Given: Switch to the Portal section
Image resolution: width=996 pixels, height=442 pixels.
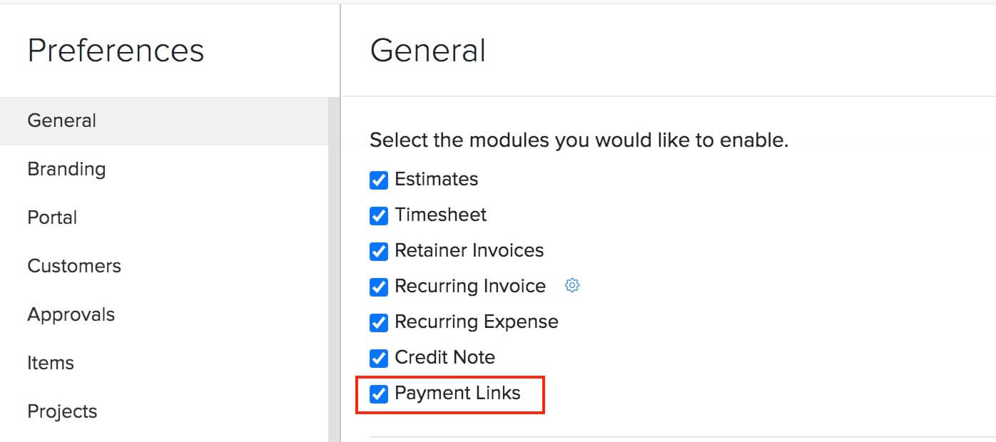Looking at the screenshot, I should coord(52,218).
